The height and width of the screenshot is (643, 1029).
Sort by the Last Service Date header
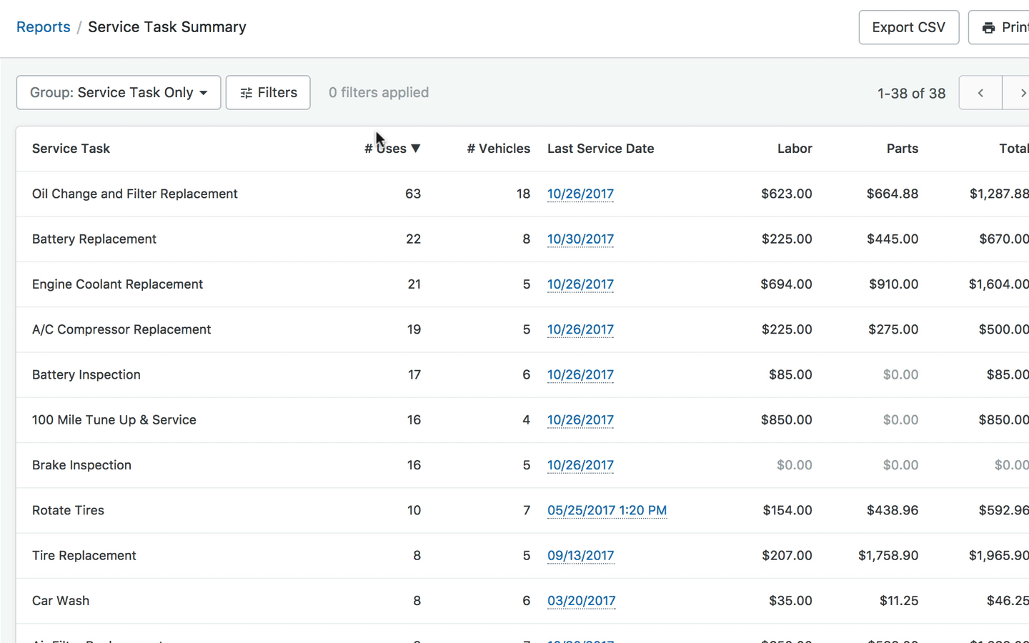coord(601,149)
